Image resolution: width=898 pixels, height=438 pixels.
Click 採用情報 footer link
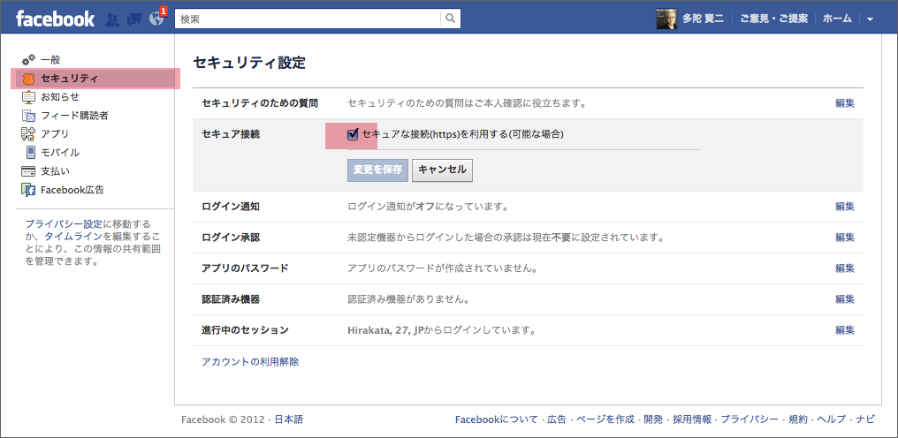(x=692, y=419)
